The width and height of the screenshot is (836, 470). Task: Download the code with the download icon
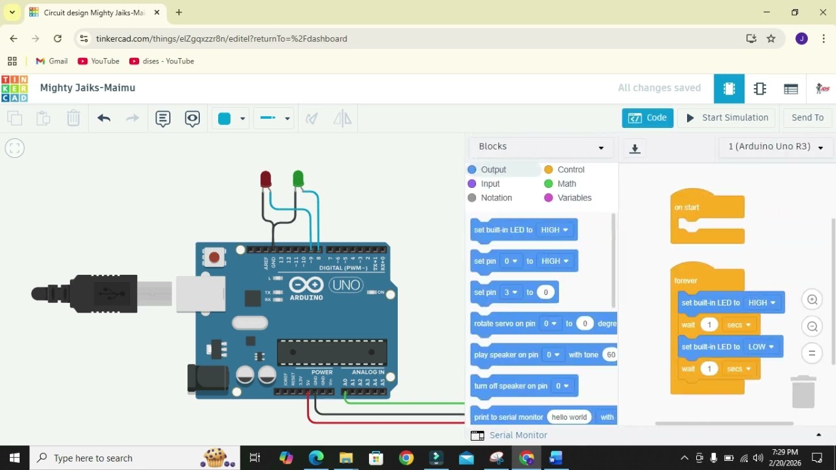tap(634, 148)
